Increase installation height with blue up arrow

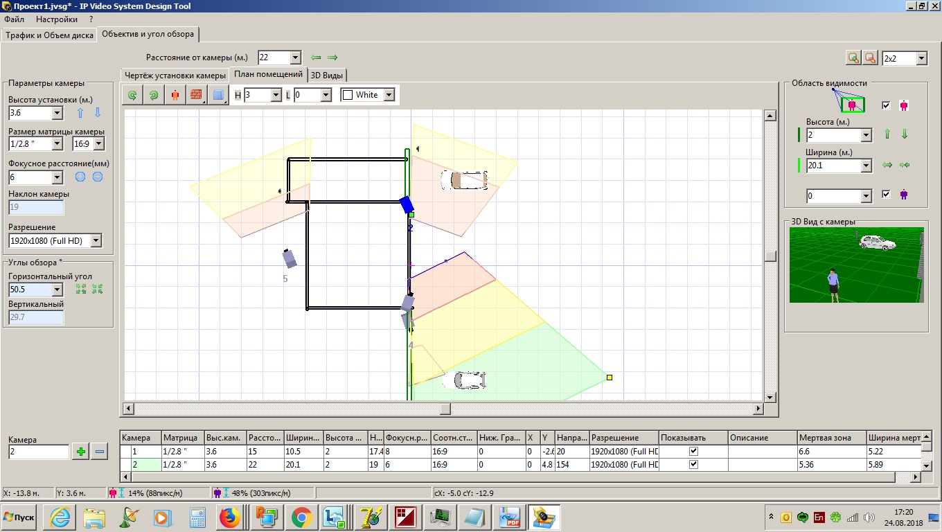coord(80,113)
